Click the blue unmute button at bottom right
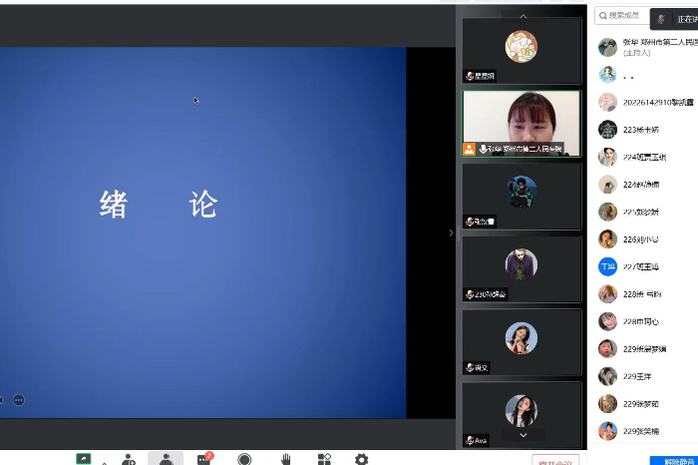This screenshot has height=465, width=698. point(673,460)
